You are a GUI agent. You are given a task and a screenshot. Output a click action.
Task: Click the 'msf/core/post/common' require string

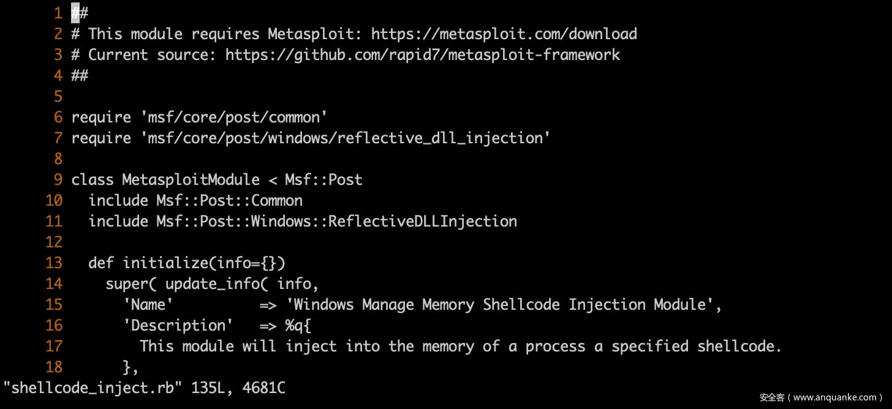click(234, 117)
